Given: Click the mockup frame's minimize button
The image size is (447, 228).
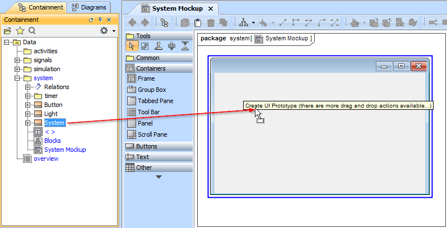Looking at the screenshot, I should coord(384,66).
